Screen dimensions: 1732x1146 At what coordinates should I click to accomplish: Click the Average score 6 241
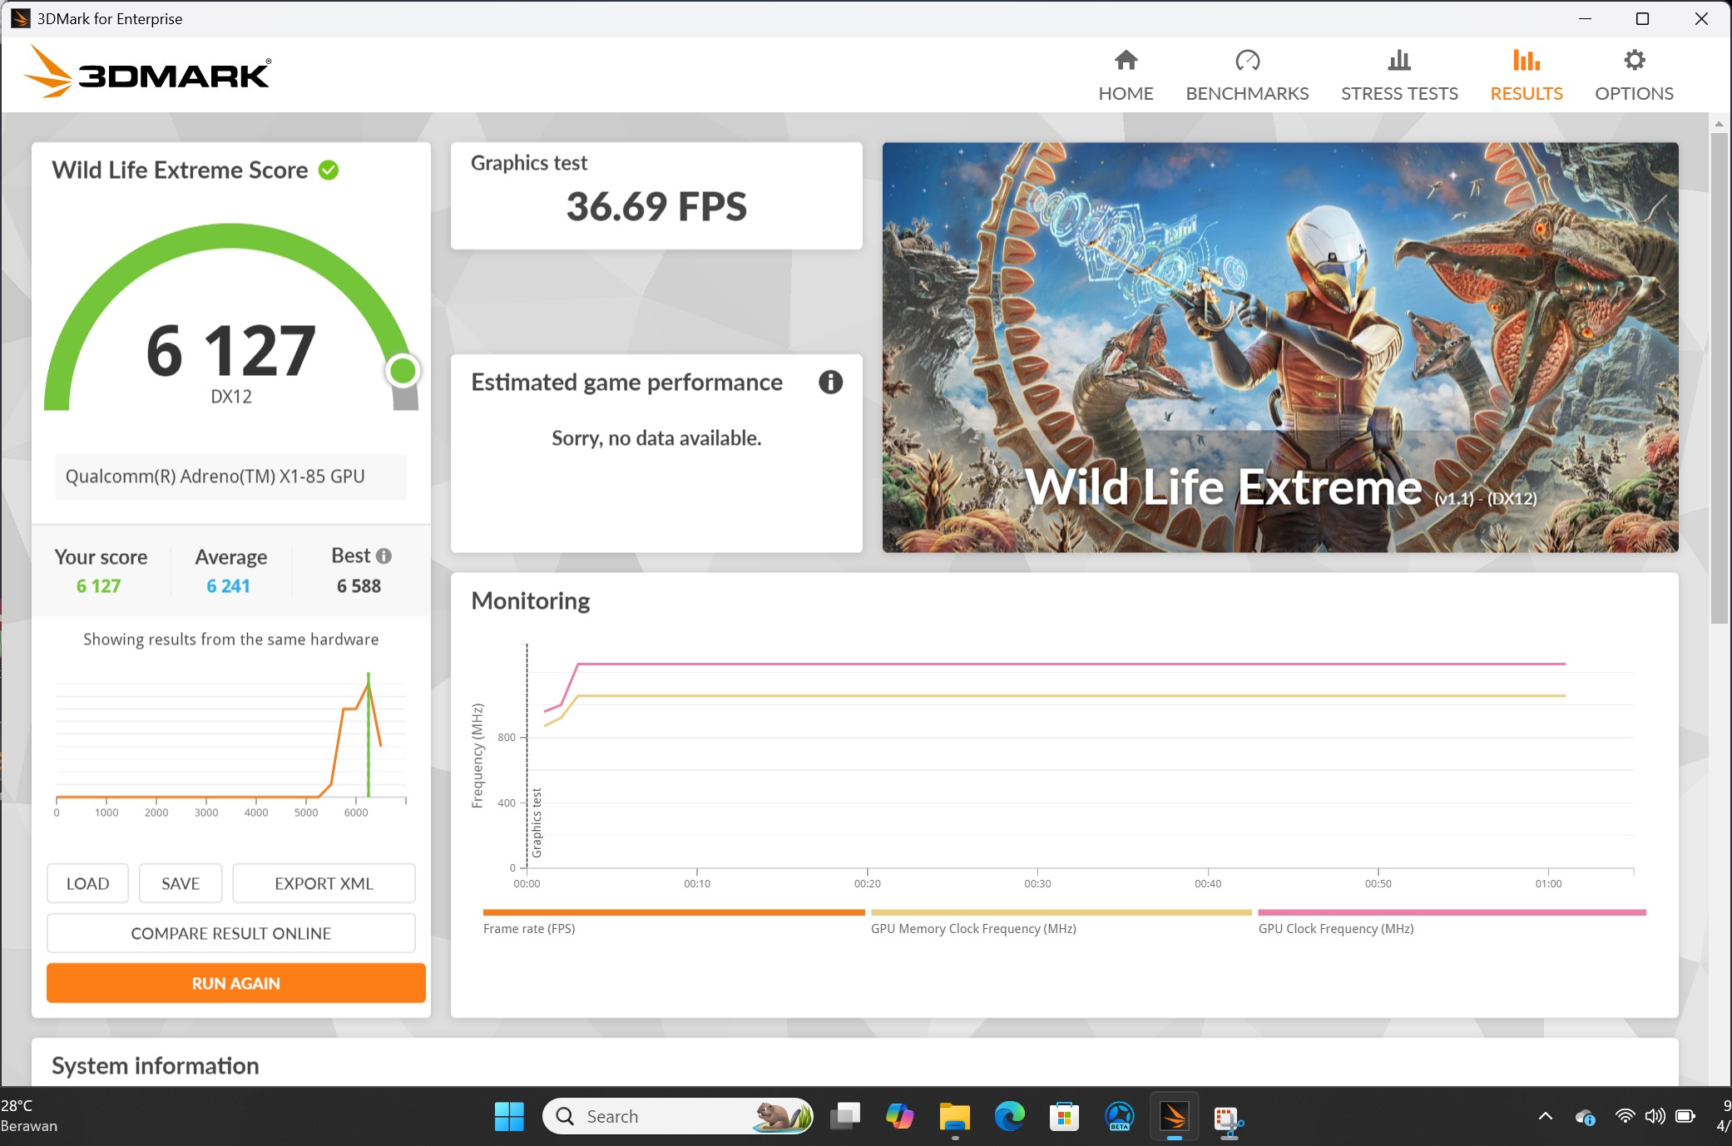[x=229, y=586]
